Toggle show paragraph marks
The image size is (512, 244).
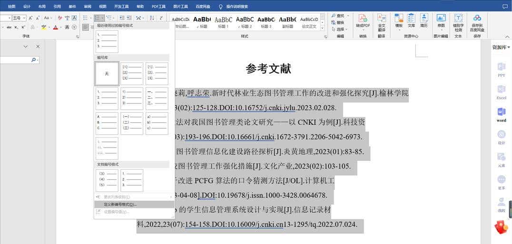click(x=161, y=18)
